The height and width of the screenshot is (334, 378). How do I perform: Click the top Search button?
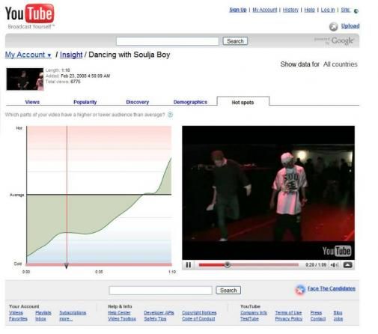[x=235, y=41]
